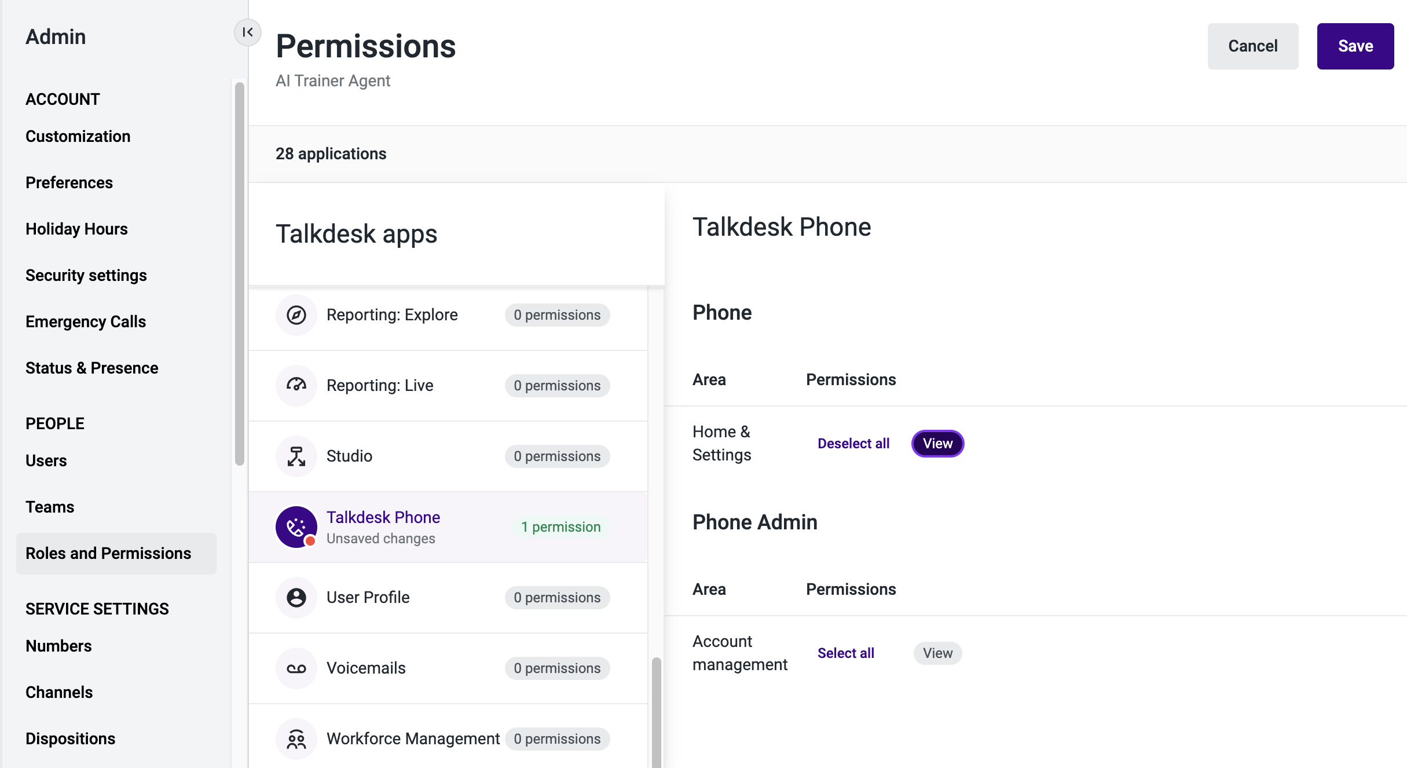Click the Studio flow icon
The width and height of the screenshot is (1407, 768).
click(x=296, y=456)
